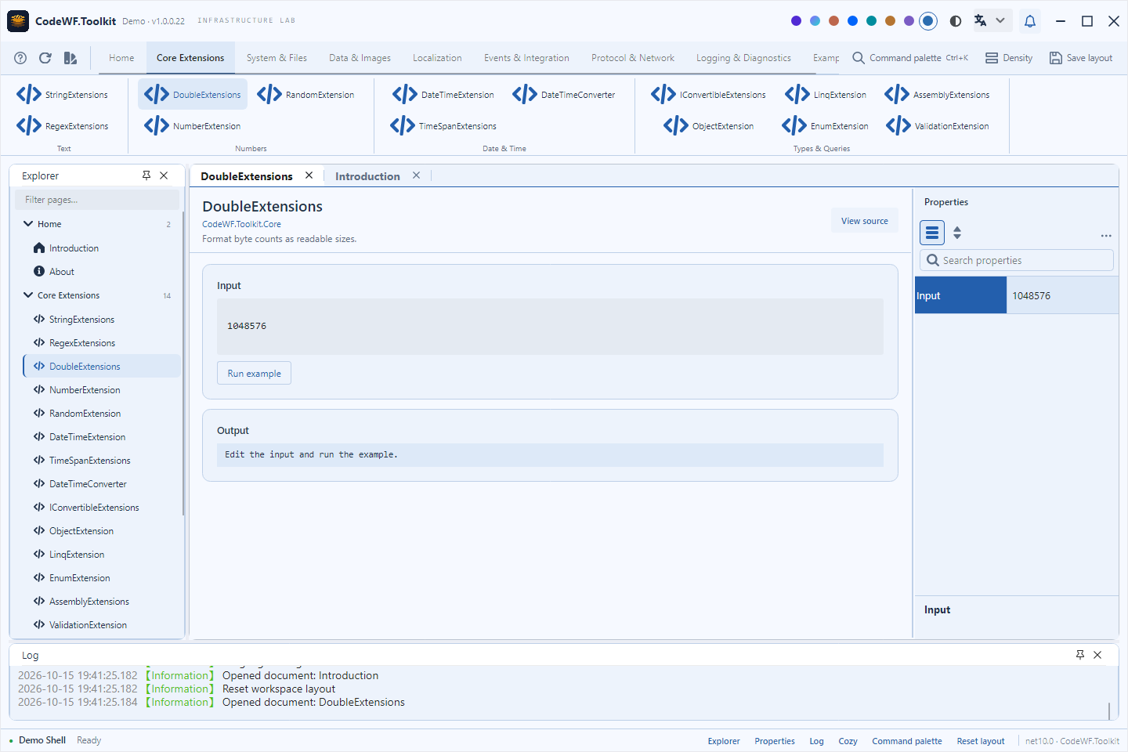Pin the Log panel
The width and height of the screenshot is (1128, 752).
(1080, 655)
